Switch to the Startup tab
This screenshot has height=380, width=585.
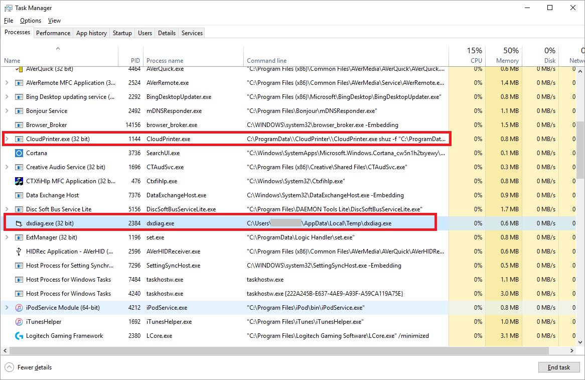pyautogui.click(x=122, y=33)
